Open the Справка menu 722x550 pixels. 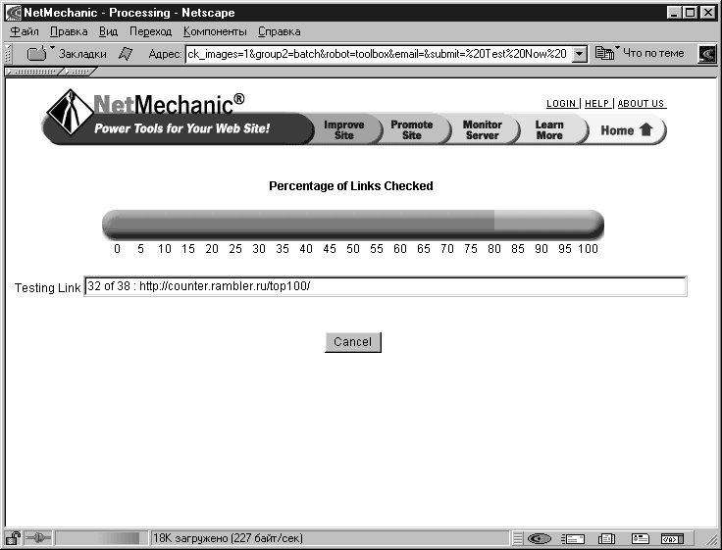coord(279,31)
